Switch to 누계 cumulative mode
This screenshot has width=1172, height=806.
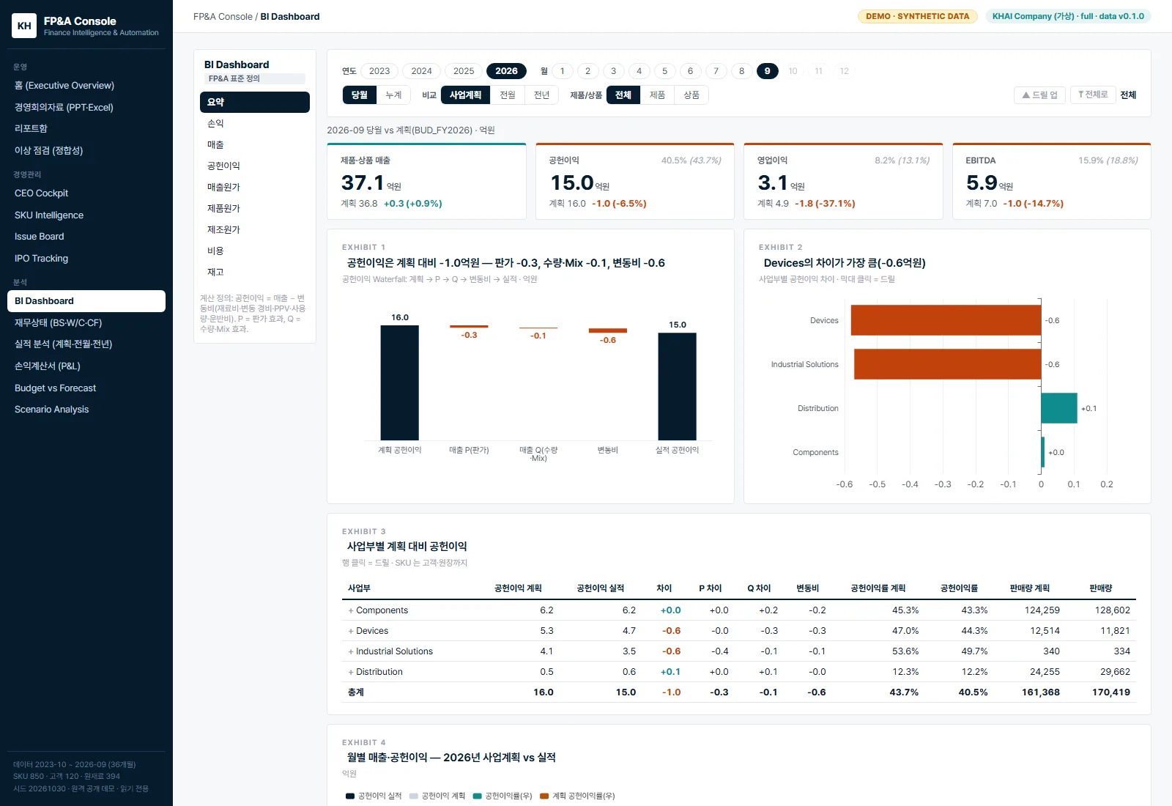(394, 95)
